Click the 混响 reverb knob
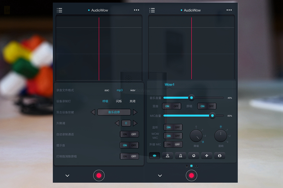Image resolution: width=283 pixels, height=188 pixels. click(x=220, y=136)
